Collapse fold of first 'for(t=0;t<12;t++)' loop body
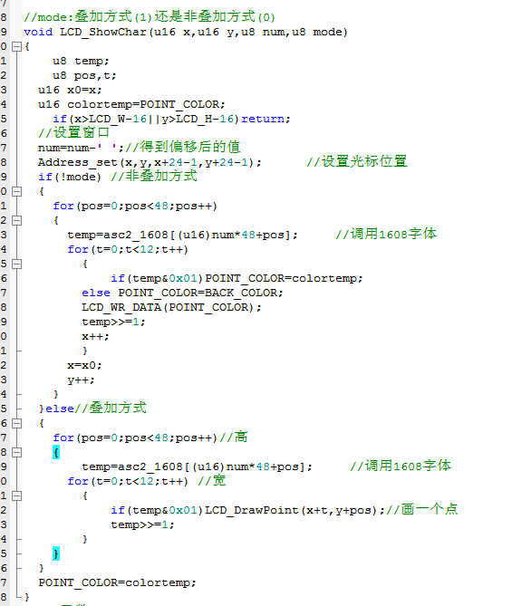Viewport: 512px width, 606px height. [x=16, y=264]
